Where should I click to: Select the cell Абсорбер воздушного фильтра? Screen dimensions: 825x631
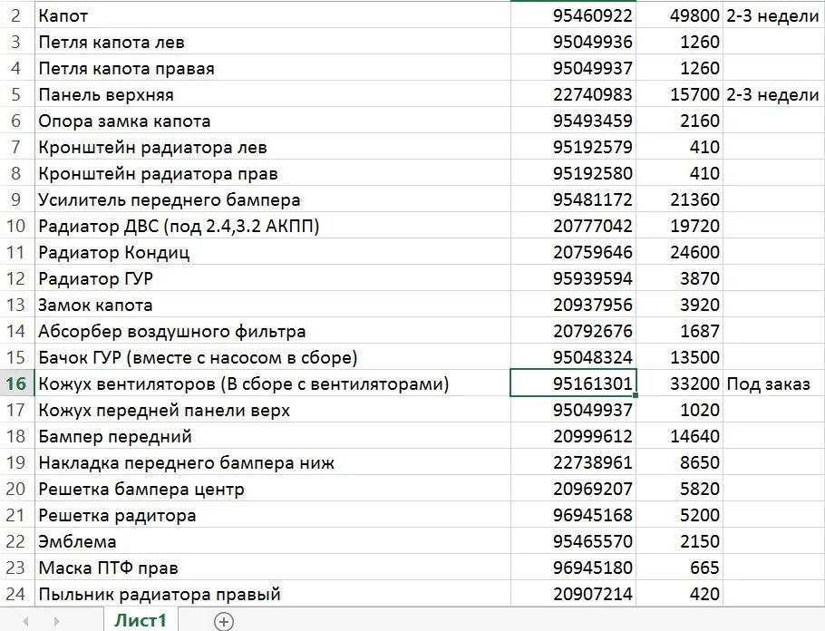coord(273,331)
